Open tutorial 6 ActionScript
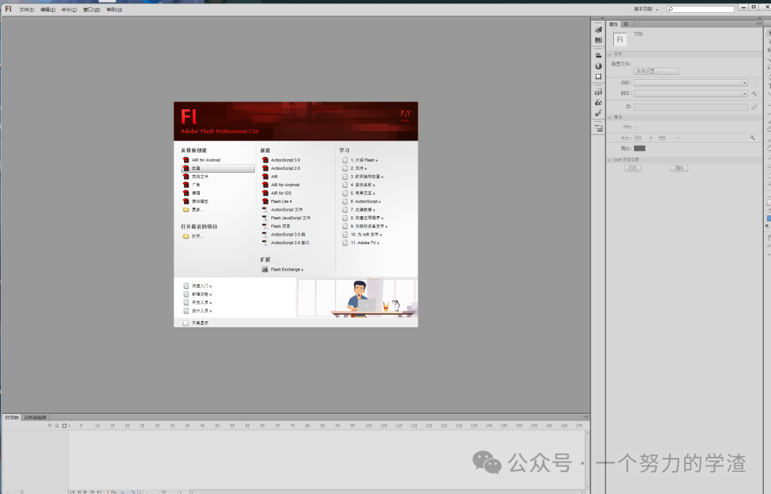The width and height of the screenshot is (771, 494). (x=366, y=201)
